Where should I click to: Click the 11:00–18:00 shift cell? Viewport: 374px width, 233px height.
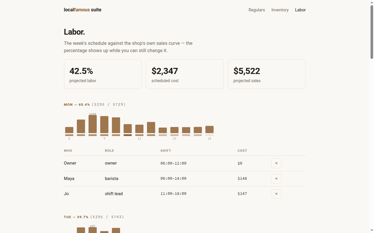coord(173,194)
